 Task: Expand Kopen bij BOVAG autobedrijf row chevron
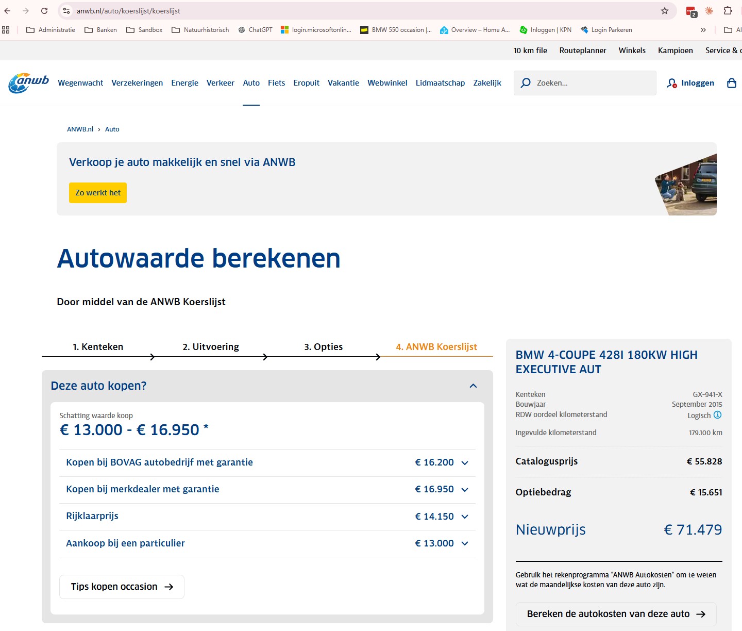pos(465,463)
